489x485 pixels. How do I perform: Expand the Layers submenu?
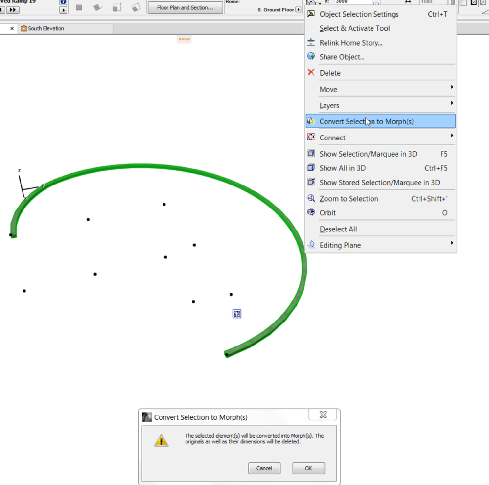click(x=380, y=105)
